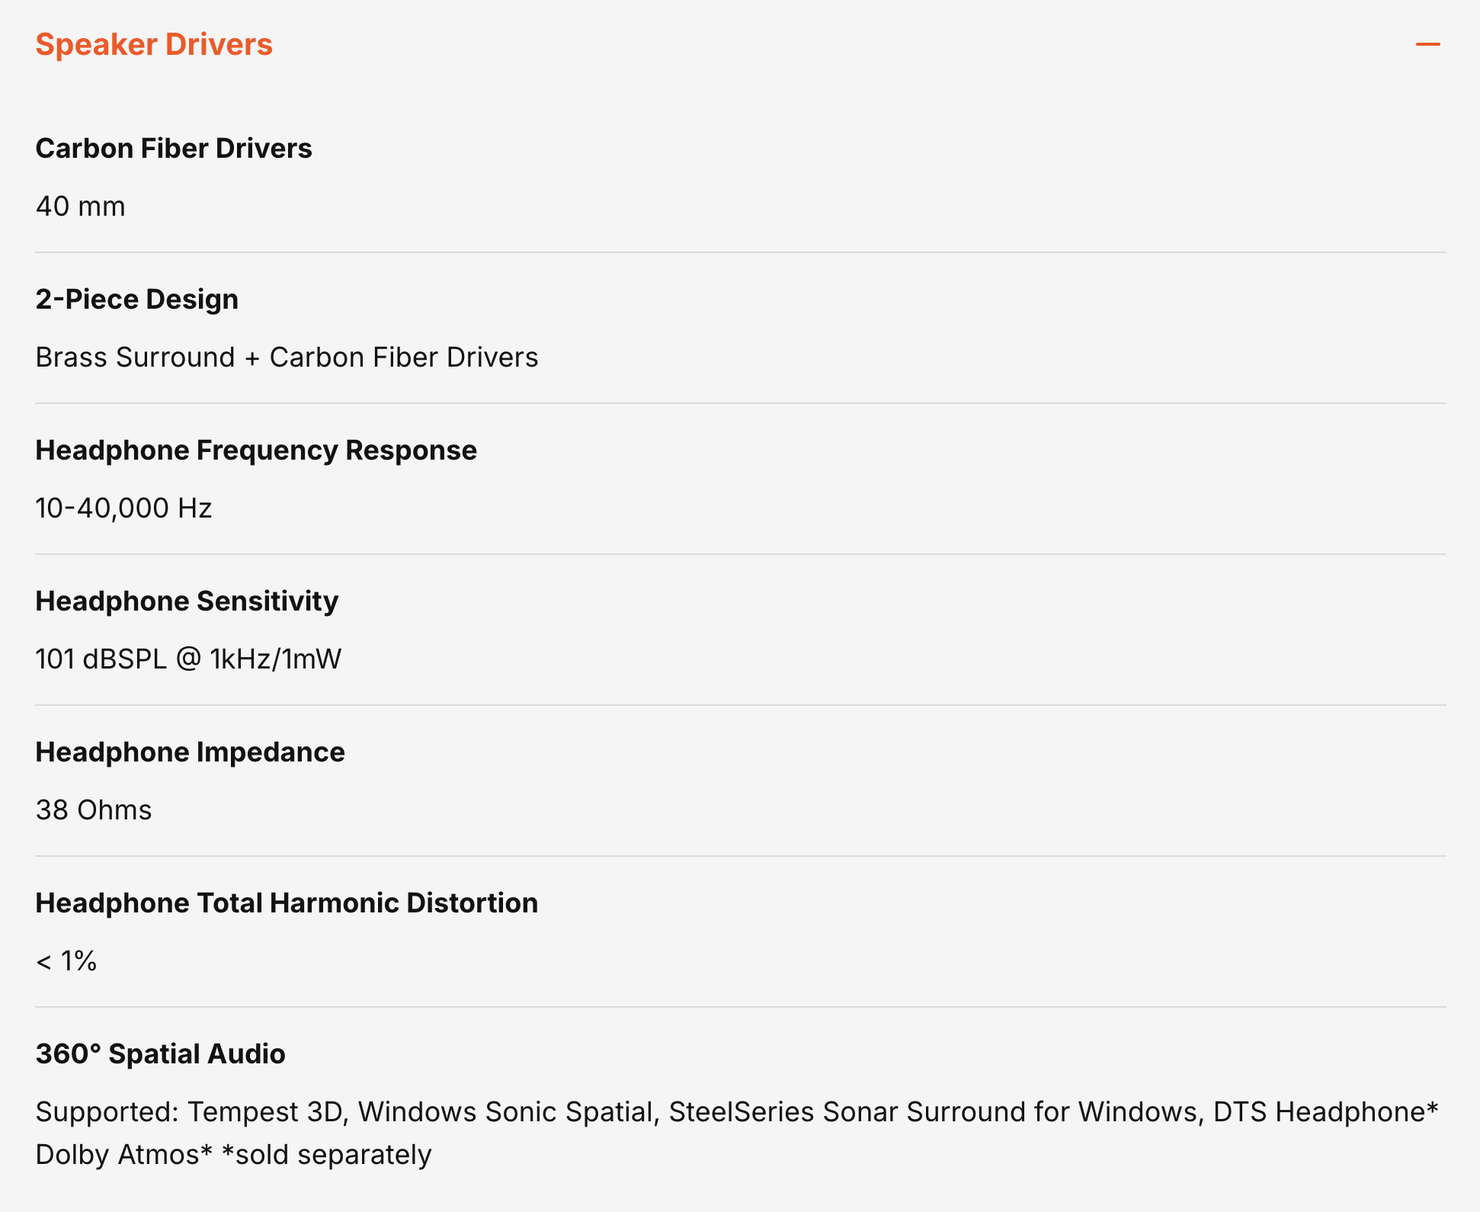The image size is (1480, 1212).
Task: Select the 40 mm driver size text
Action: (80, 207)
